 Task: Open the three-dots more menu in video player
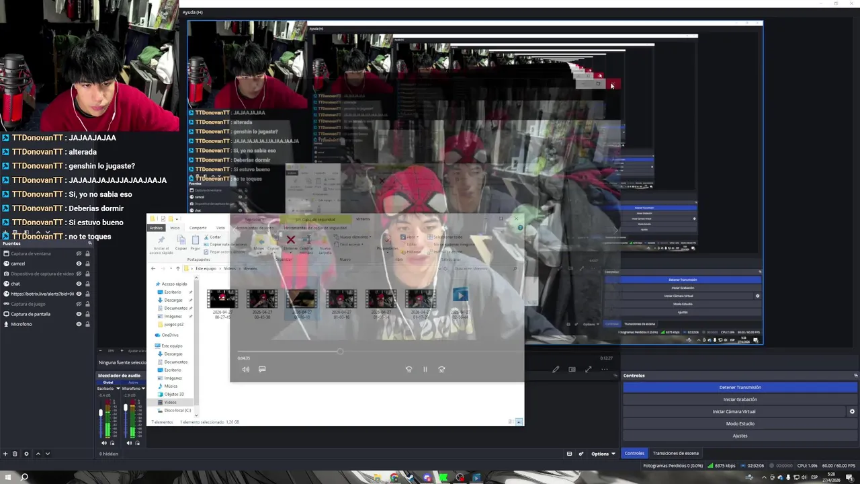coord(605,369)
